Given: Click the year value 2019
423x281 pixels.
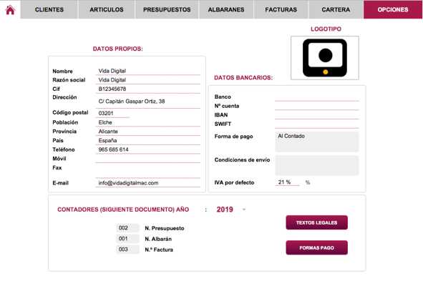Looking at the screenshot, I should [x=225, y=209].
